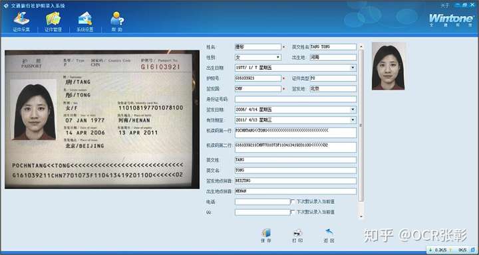Click the 关于 about menu item
479x255 pixels.
point(444,5)
